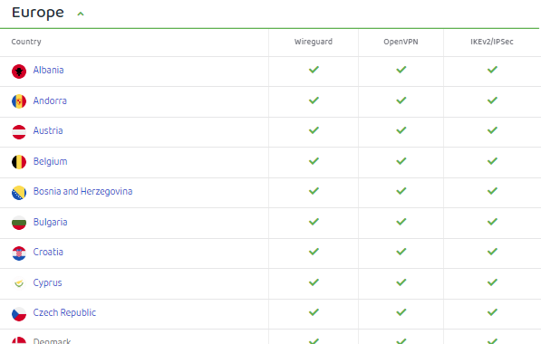541x344 pixels.
Task: Click the Wireguard column header
Action: (x=314, y=42)
